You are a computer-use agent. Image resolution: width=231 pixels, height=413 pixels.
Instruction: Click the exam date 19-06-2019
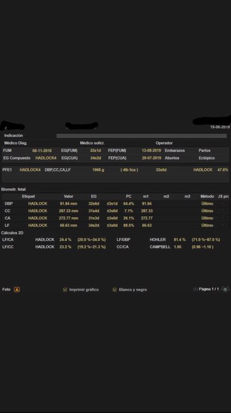pos(220,127)
